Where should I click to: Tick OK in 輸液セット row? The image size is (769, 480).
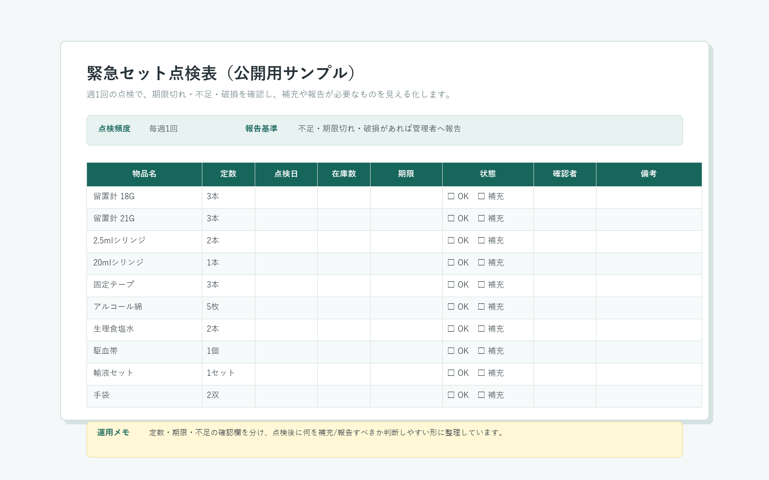pos(451,373)
